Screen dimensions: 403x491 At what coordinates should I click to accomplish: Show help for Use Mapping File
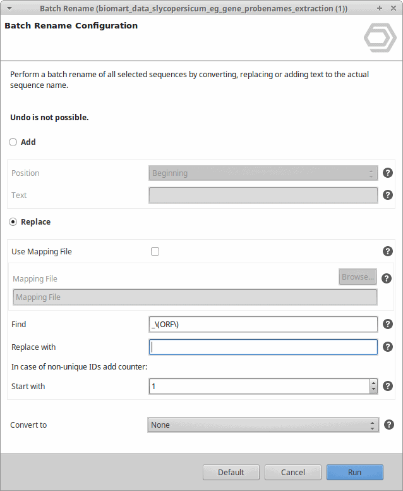pyautogui.click(x=388, y=251)
